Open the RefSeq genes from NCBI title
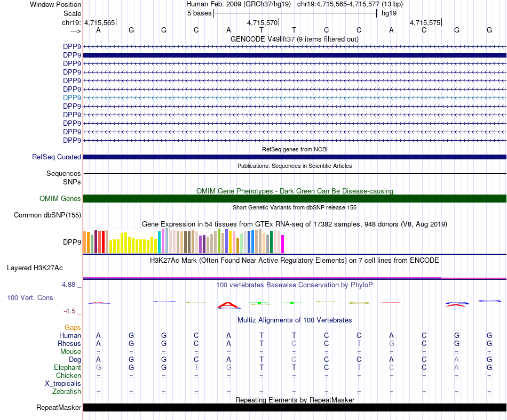 (295, 149)
